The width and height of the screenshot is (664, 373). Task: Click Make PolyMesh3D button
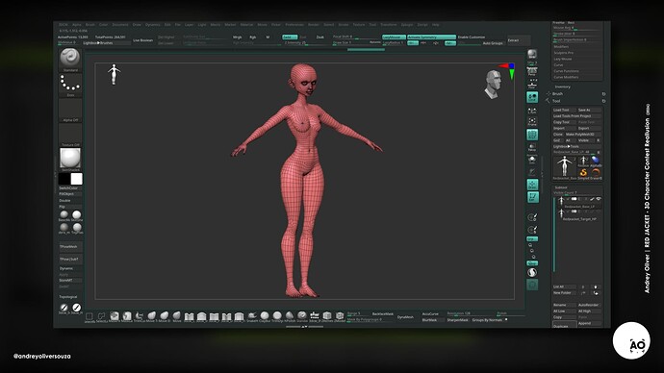click(582, 134)
